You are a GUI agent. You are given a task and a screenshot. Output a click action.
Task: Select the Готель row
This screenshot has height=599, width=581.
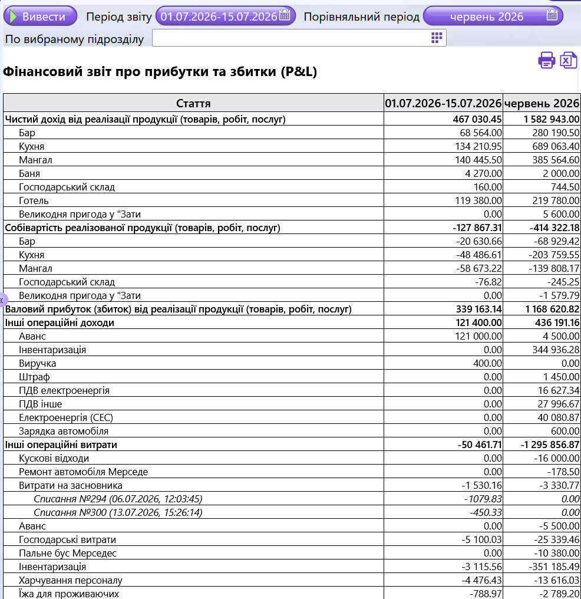click(x=292, y=200)
